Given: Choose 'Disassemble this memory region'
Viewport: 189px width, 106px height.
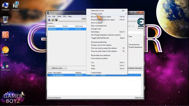Looking at the screenshot, I should point(107,20).
